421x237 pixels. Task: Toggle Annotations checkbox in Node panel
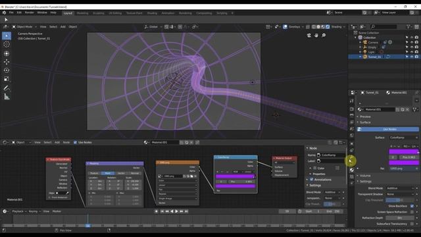pos(312,180)
